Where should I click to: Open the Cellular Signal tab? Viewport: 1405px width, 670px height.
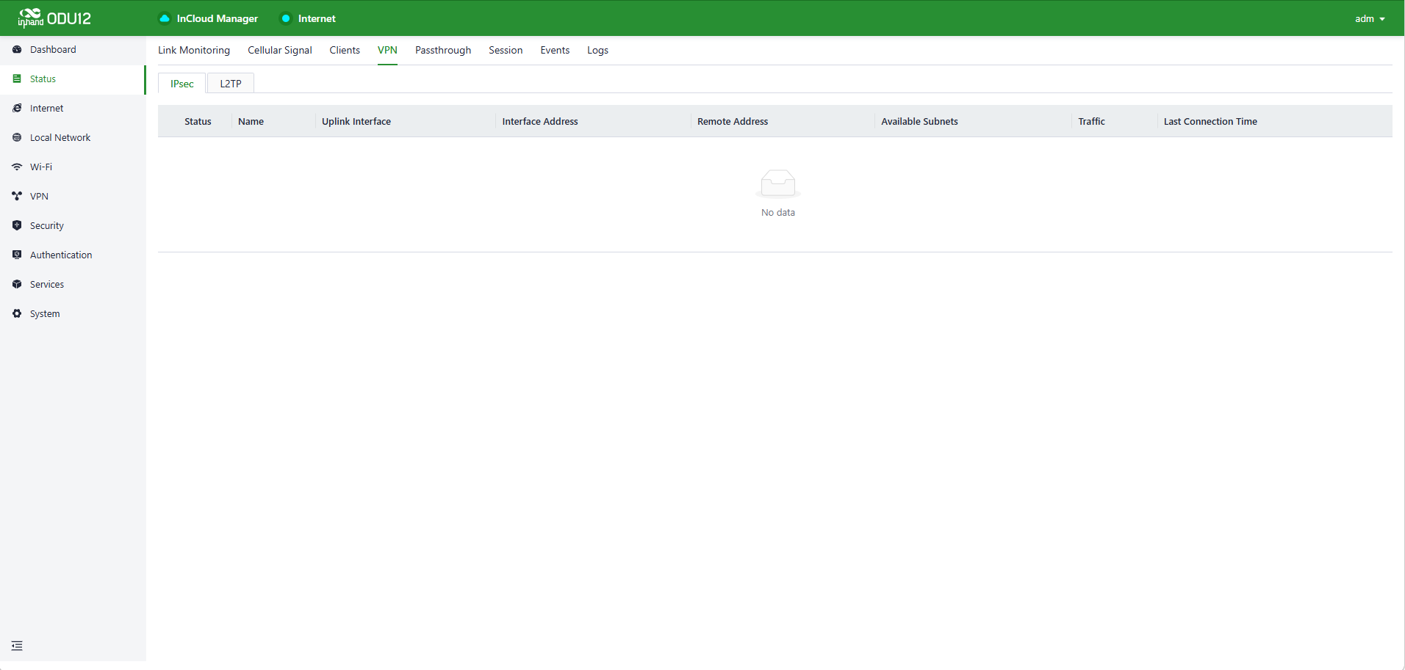(x=279, y=51)
